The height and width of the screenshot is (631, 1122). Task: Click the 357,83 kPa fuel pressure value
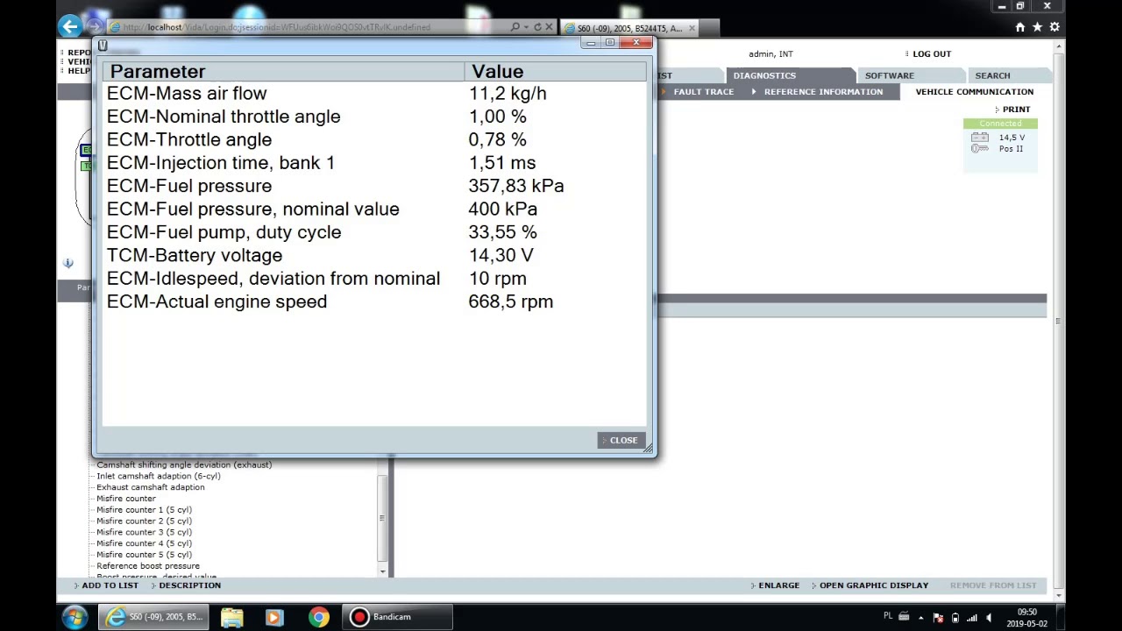(x=516, y=186)
